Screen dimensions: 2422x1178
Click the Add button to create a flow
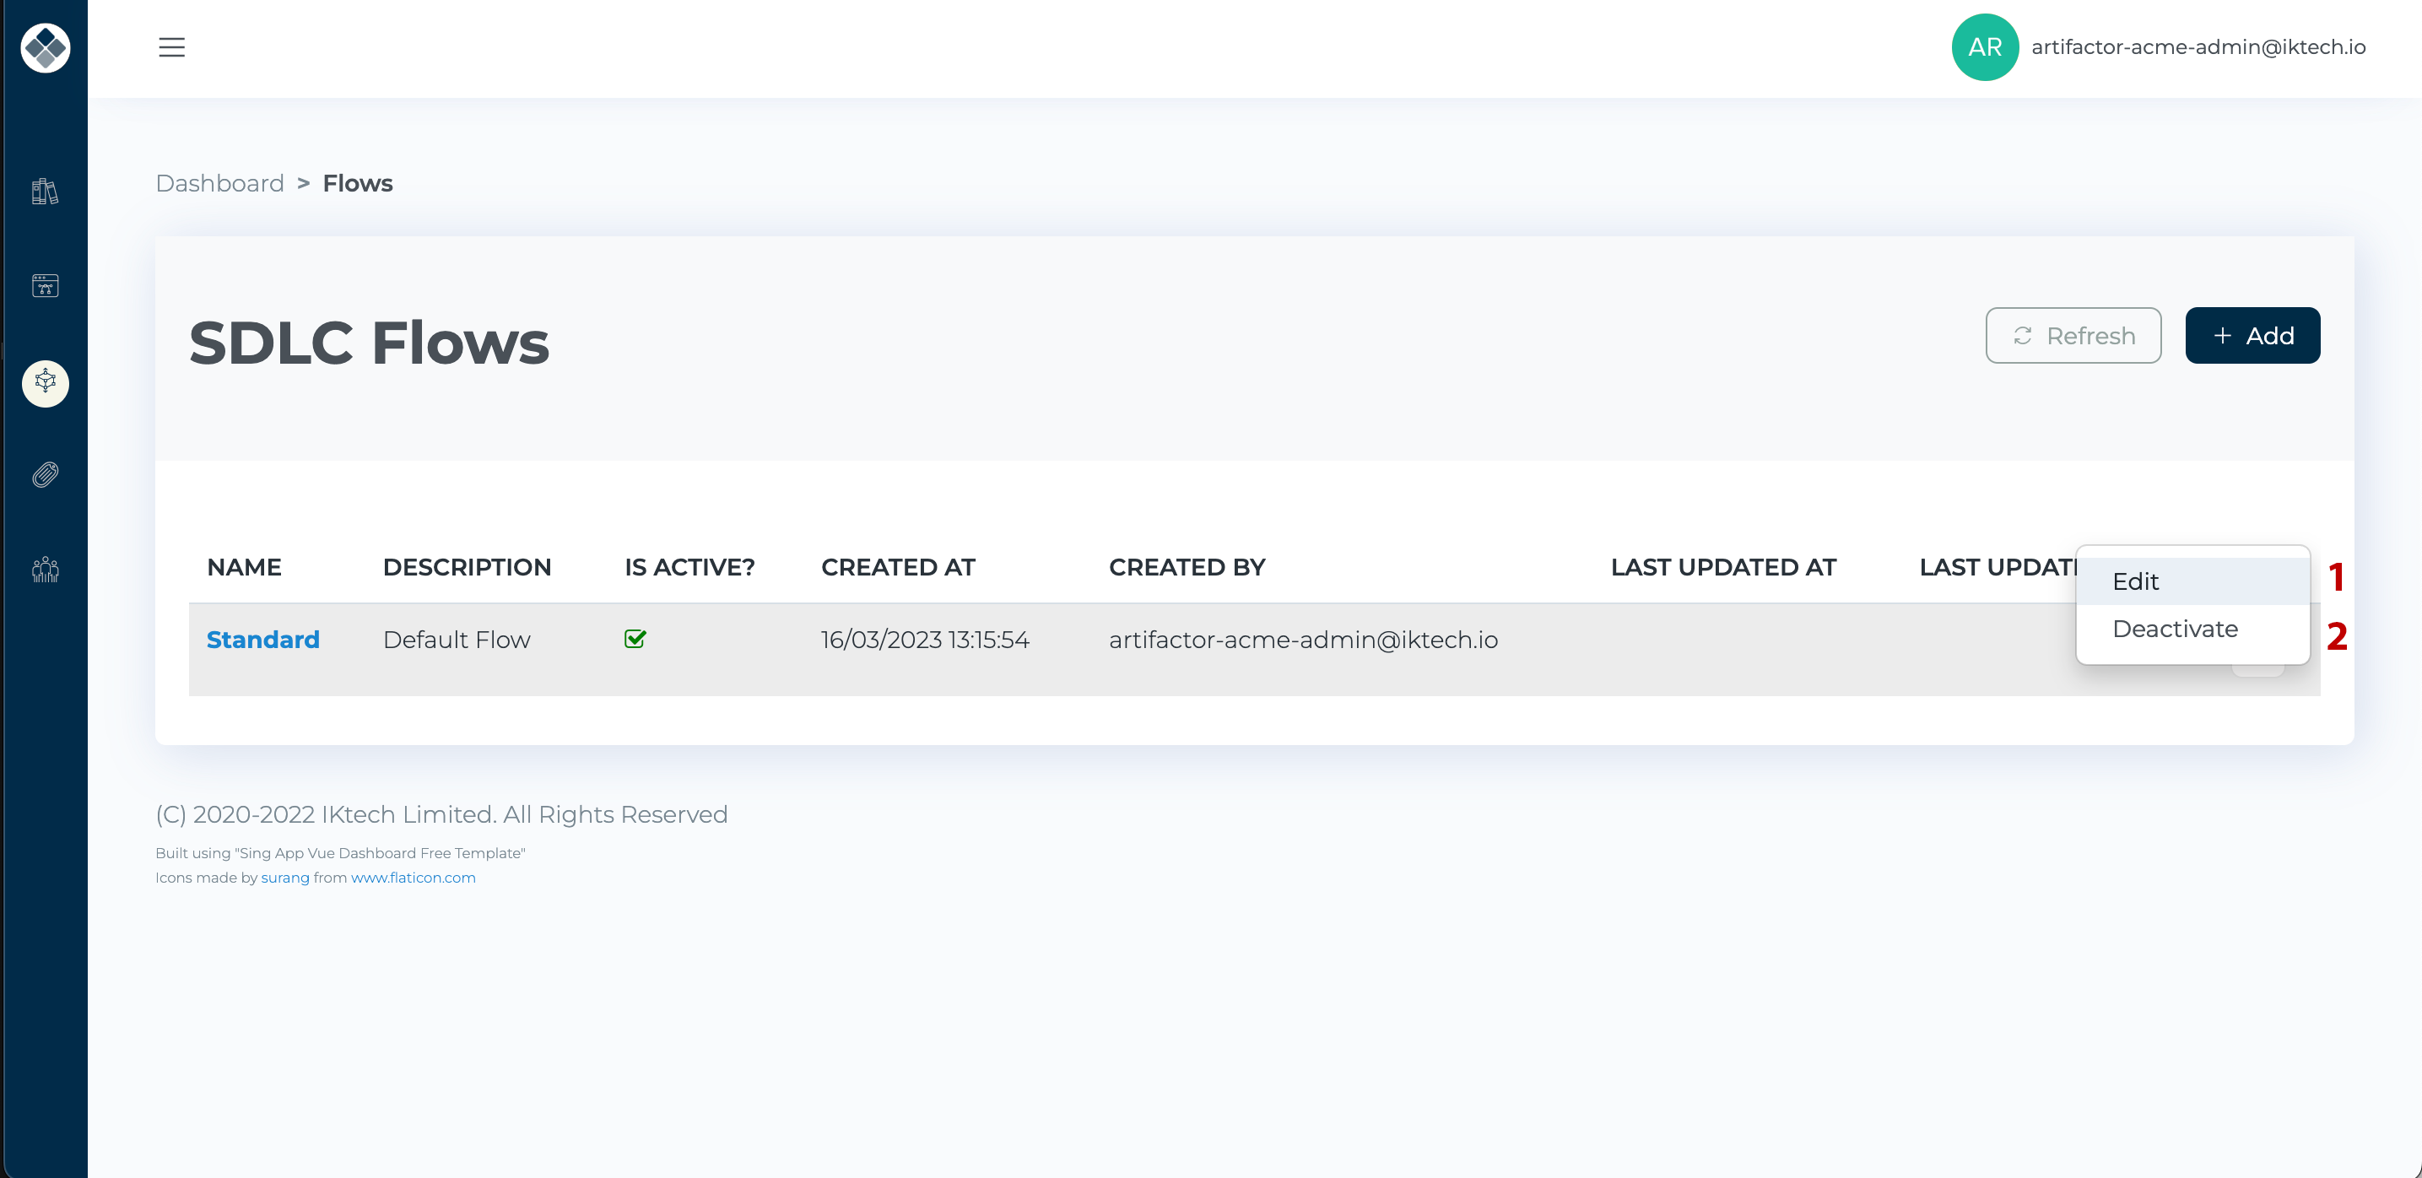pos(2252,336)
